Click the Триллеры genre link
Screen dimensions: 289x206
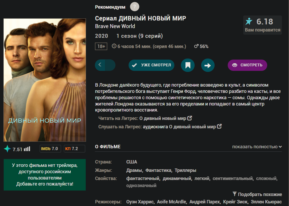click(x=185, y=170)
